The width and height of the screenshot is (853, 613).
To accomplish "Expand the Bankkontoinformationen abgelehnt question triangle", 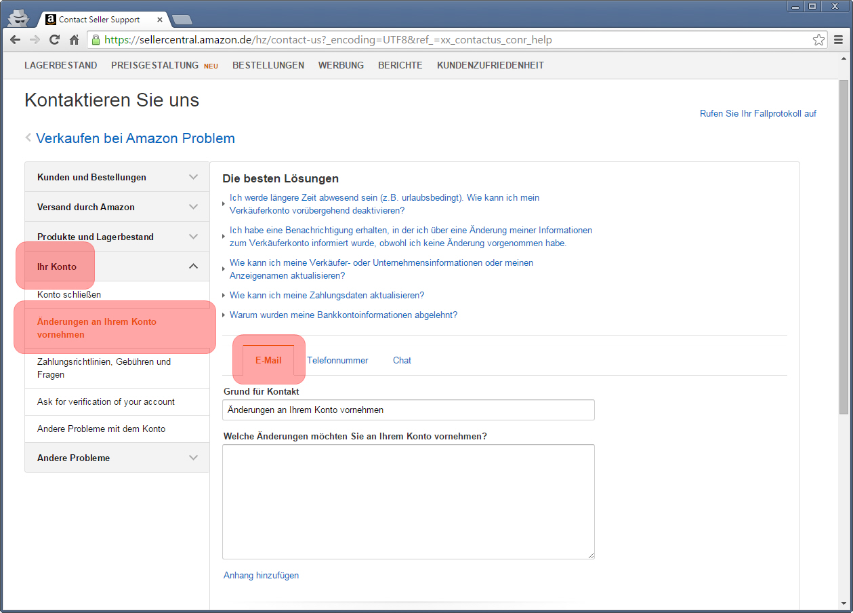I will [x=224, y=315].
